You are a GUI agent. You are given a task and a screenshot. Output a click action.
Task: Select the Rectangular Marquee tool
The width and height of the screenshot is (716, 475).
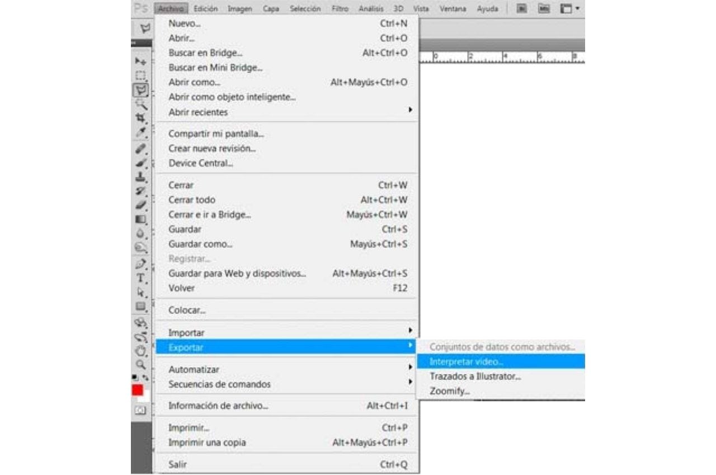[x=140, y=75]
